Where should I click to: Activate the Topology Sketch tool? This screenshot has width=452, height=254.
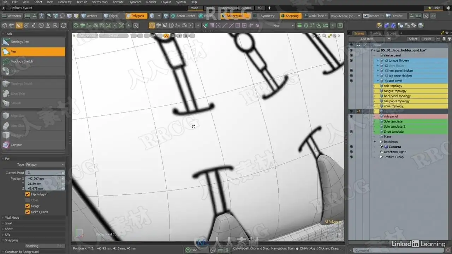tap(33, 61)
